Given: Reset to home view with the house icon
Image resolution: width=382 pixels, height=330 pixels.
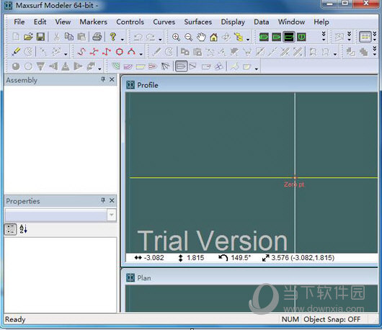Looking at the screenshot, I should click(x=213, y=37).
